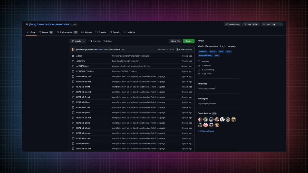Open README-ro.md file
The image size is (308, 173).
click(x=83, y=133)
